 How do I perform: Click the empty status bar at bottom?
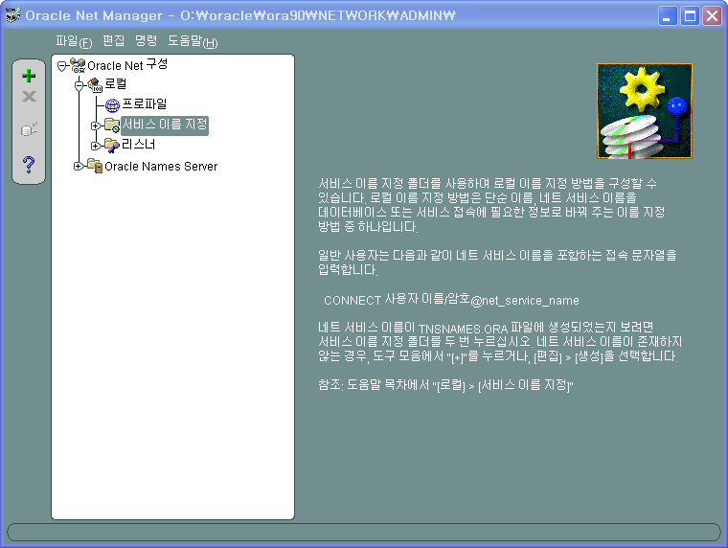coord(364,533)
